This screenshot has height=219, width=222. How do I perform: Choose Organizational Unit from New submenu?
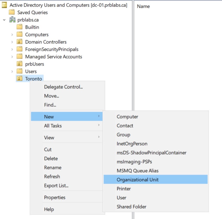click(x=137, y=179)
